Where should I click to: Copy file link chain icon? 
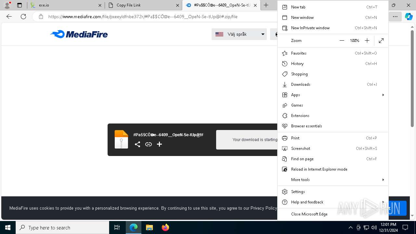tap(149, 144)
